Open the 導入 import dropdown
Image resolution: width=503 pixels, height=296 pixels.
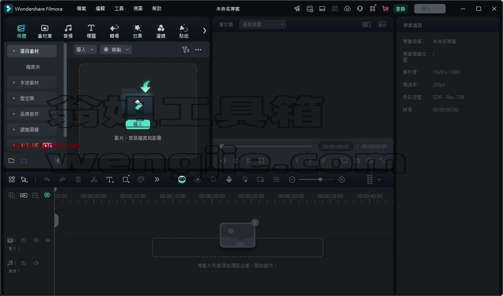pos(85,49)
